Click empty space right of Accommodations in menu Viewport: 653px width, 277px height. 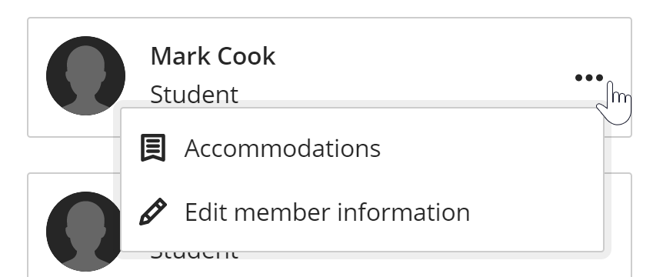(x=491, y=148)
